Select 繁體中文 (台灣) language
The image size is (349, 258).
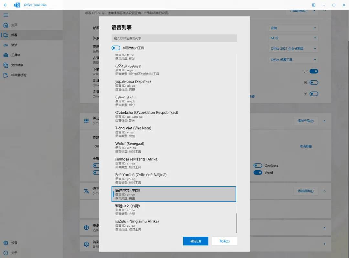point(174,210)
